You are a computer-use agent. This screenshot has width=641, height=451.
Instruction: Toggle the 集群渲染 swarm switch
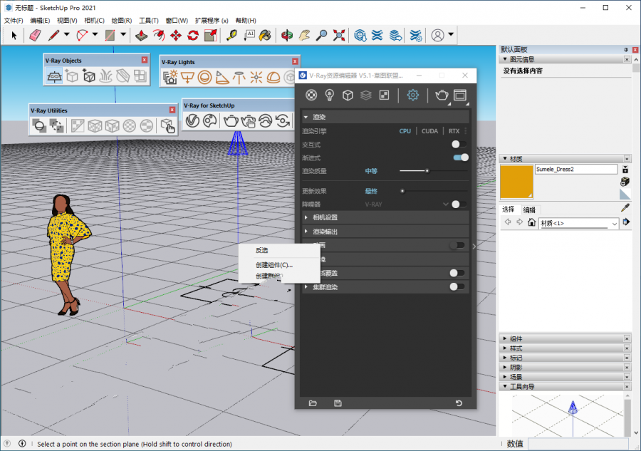457,286
